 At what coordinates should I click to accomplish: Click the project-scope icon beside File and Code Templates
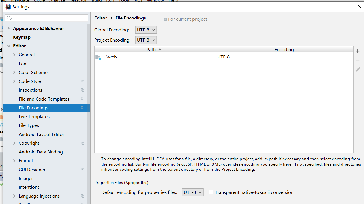click(x=82, y=99)
